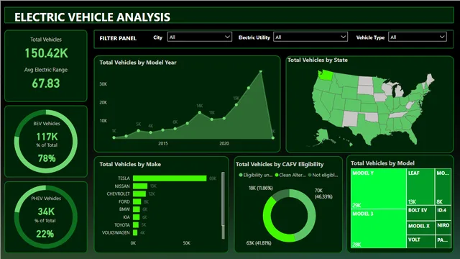Select the LEAF treemap tile

tap(420, 187)
